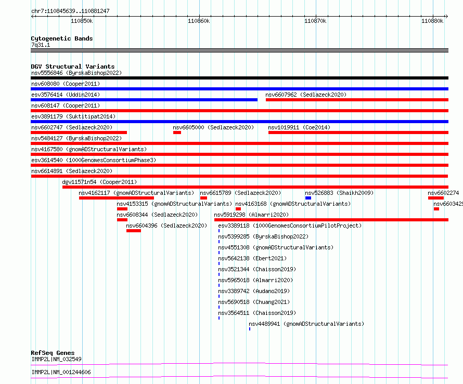Select nsv4551308 (gnomADStructuralVariants) label

point(276,247)
